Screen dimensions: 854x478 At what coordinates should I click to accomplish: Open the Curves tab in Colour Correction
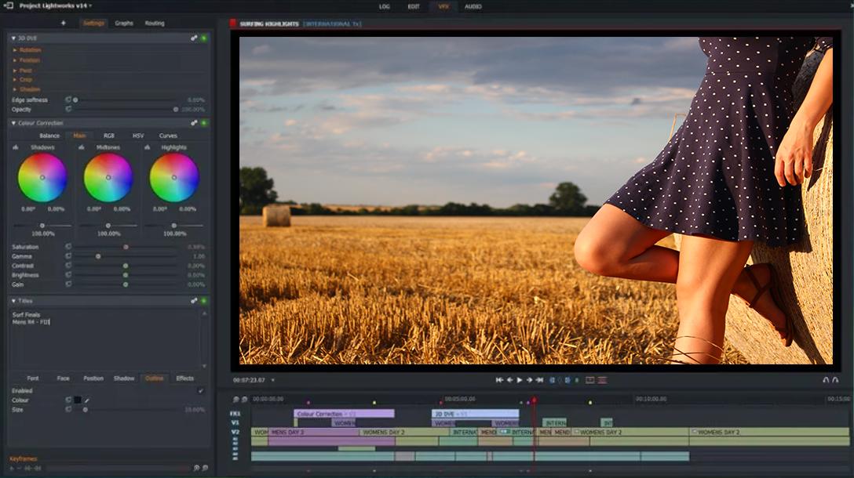[168, 135]
